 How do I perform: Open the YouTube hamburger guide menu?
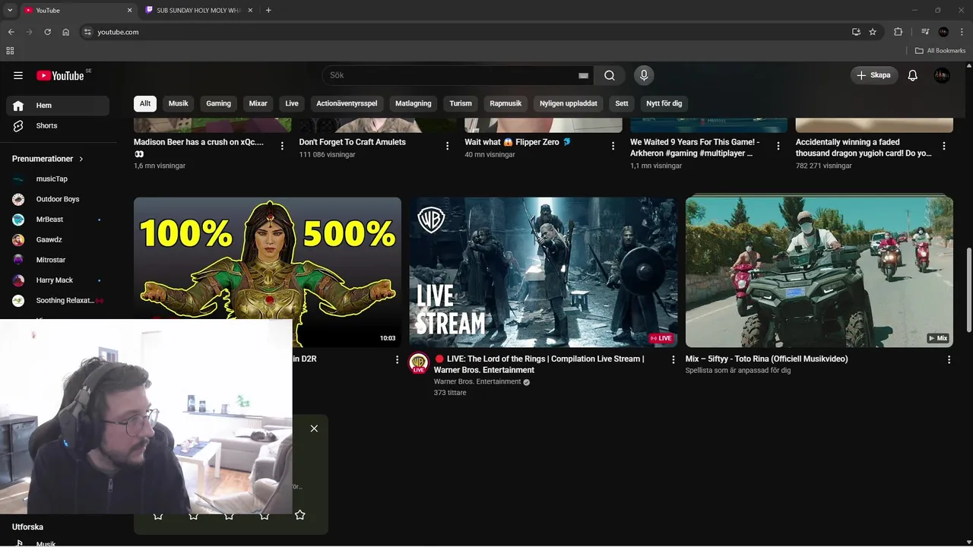pyautogui.click(x=18, y=75)
